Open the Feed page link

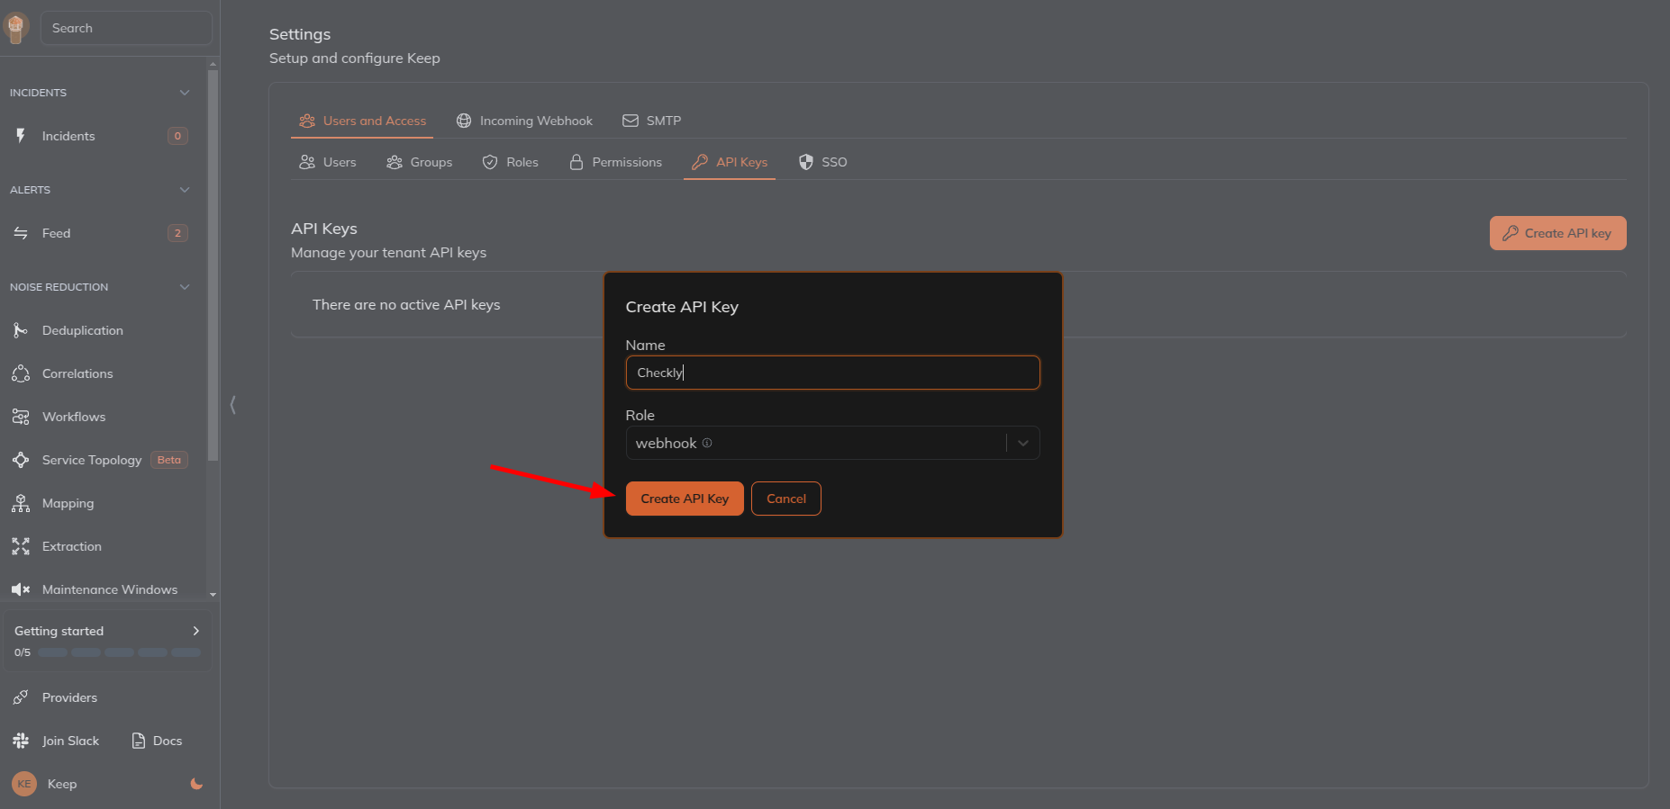coord(56,233)
